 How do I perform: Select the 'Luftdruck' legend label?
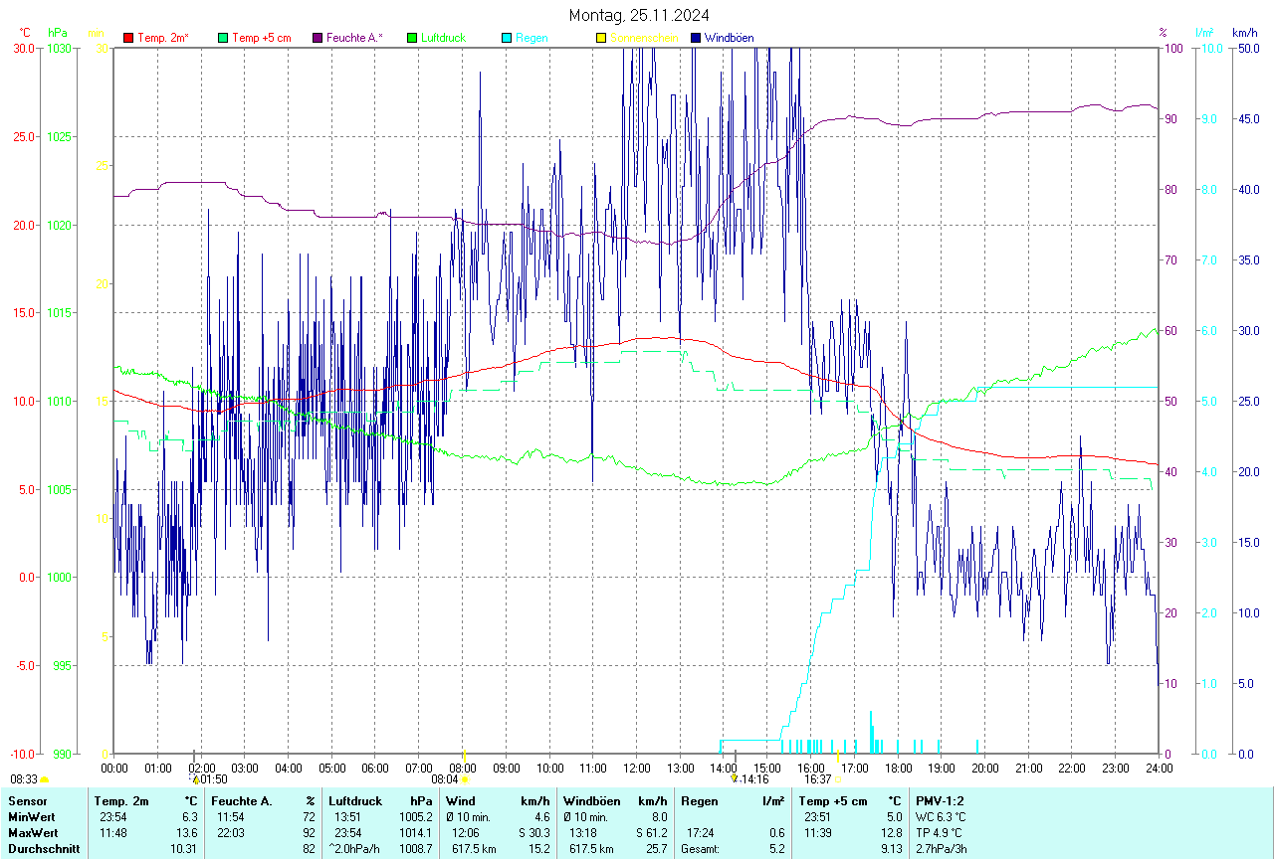(x=443, y=38)
